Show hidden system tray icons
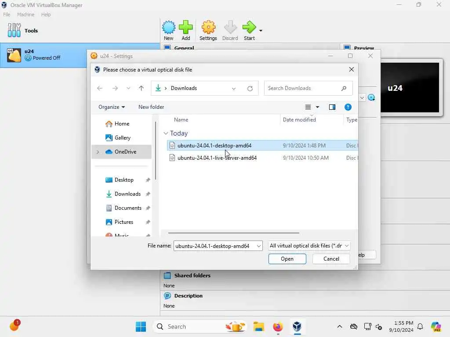450x337 pixels. (x=340, y=326)
